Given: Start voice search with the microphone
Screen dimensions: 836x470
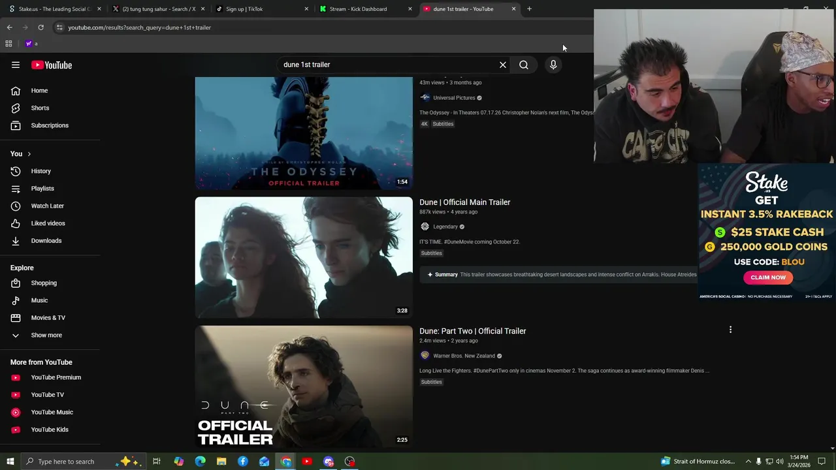Looking at the screenshot, I should (553, 65).
